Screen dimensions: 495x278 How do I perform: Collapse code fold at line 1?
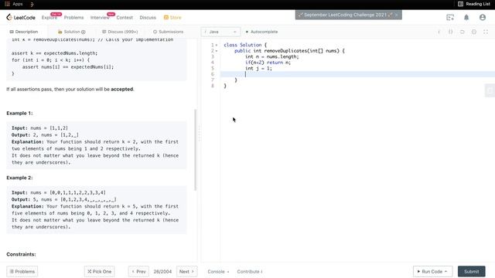click(217, 45)
